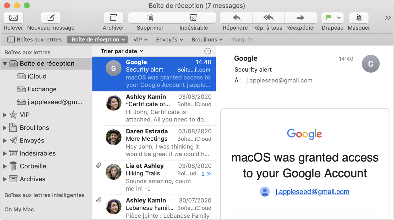Archive the selected email via the Archiver icon
The height and width of the screenshot is (220, 394).
tap(113, 18)
